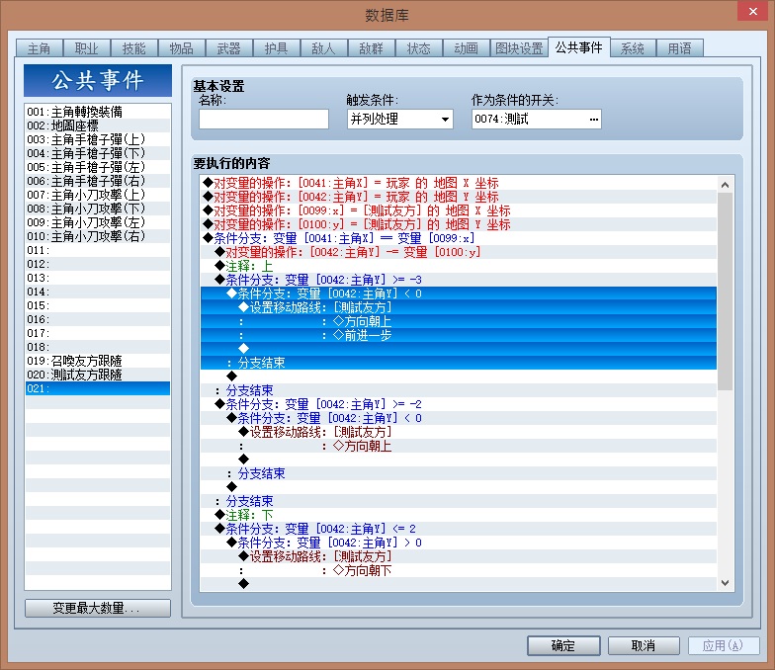Select event 006:主角手槍子彈(右)
The image size is (775, 670).
click(x=97, y=181)
